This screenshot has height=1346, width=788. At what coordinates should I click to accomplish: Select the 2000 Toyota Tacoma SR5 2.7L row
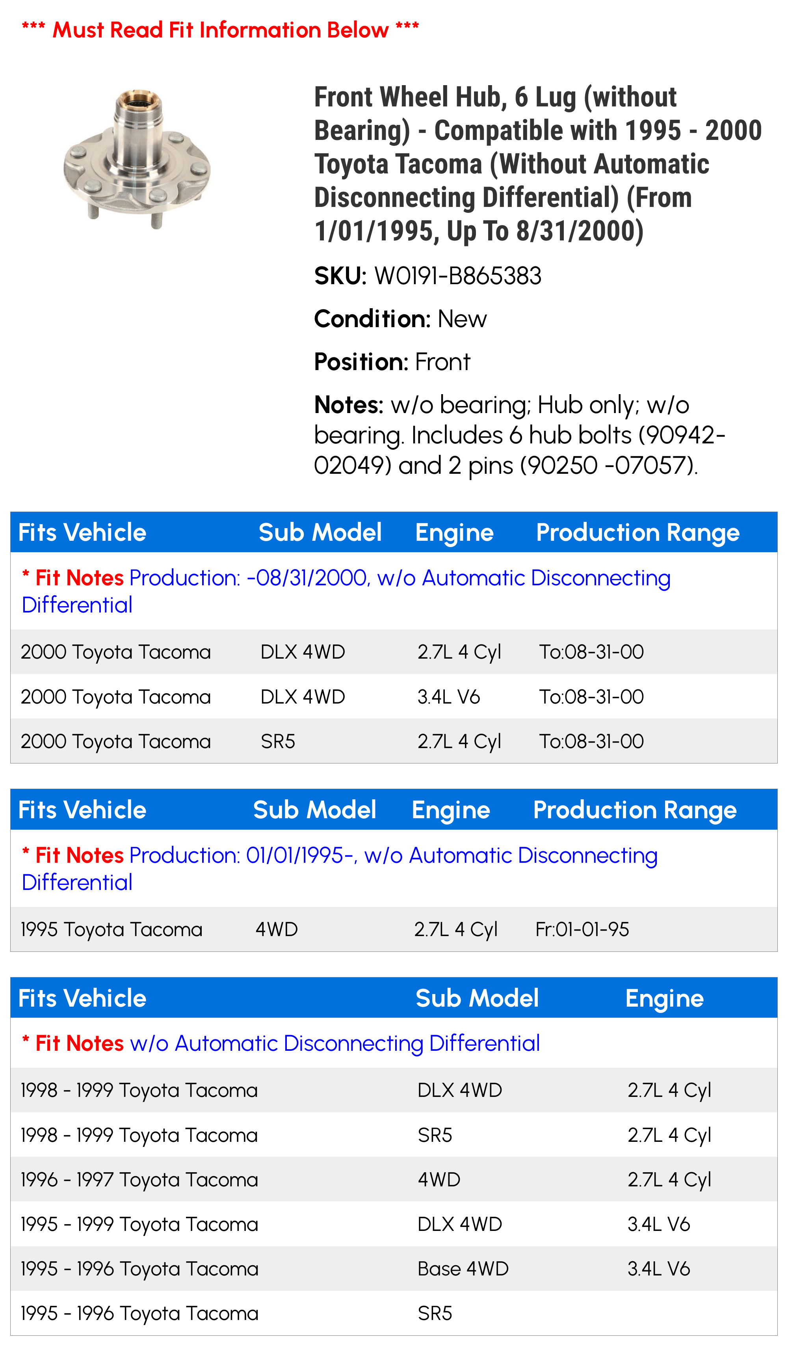point(394,741)
